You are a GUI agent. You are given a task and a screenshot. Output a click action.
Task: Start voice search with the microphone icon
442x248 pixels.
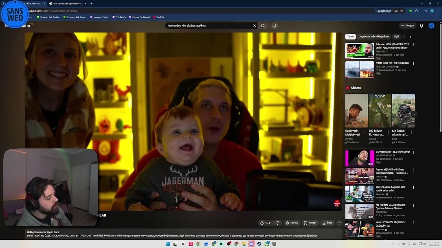pyautogui.click(x=275, y=25)
